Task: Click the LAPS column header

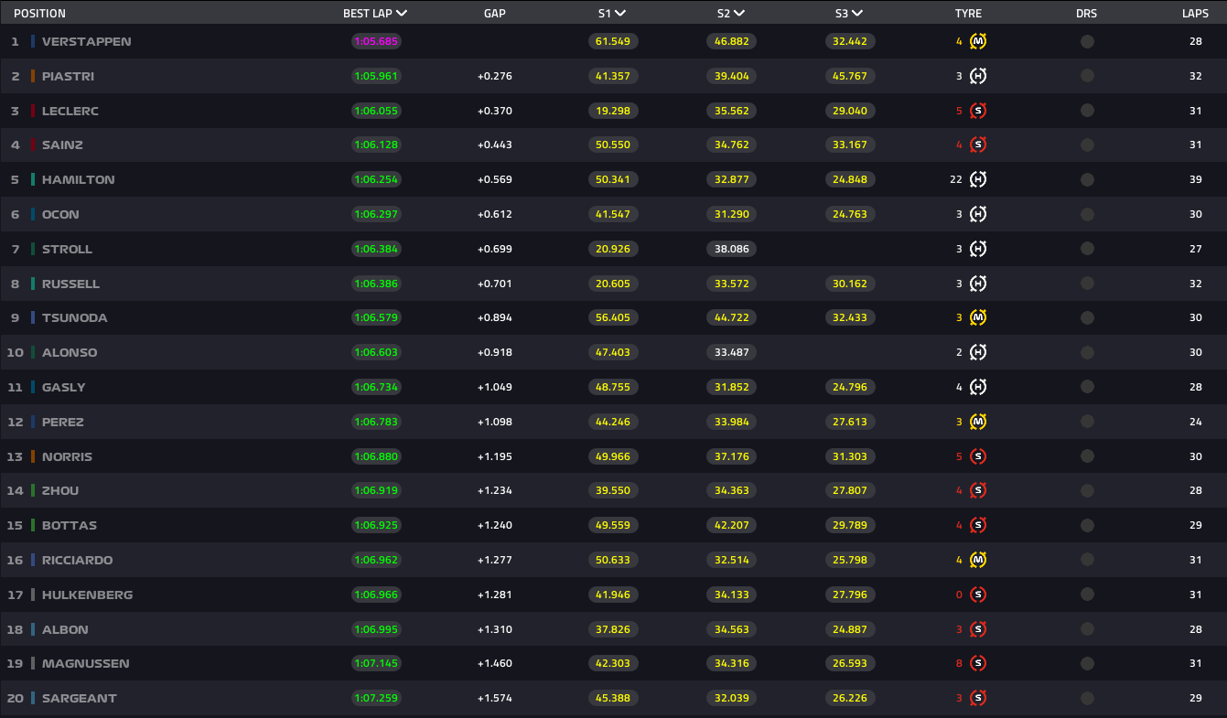Action: pyautogui.click(x=1195, y=13)
